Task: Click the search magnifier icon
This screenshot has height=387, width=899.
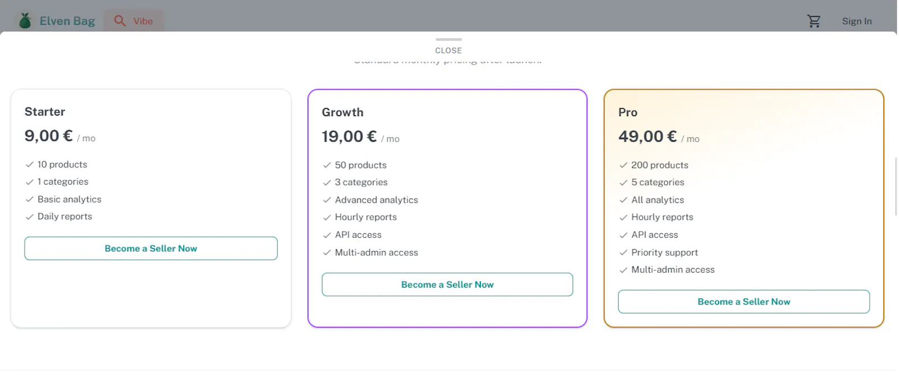Action: pyautogui.click(x=120, y=21)
